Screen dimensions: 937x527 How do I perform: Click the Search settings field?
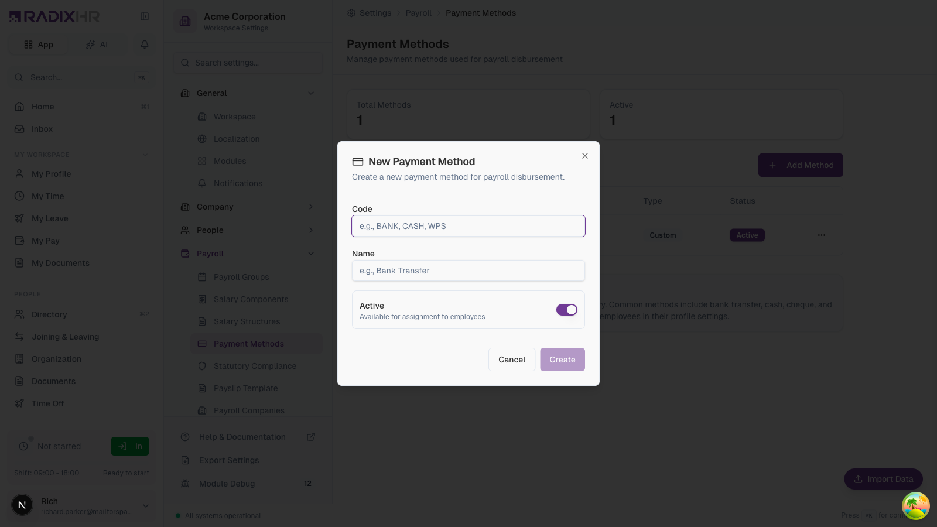pos(248,63)
